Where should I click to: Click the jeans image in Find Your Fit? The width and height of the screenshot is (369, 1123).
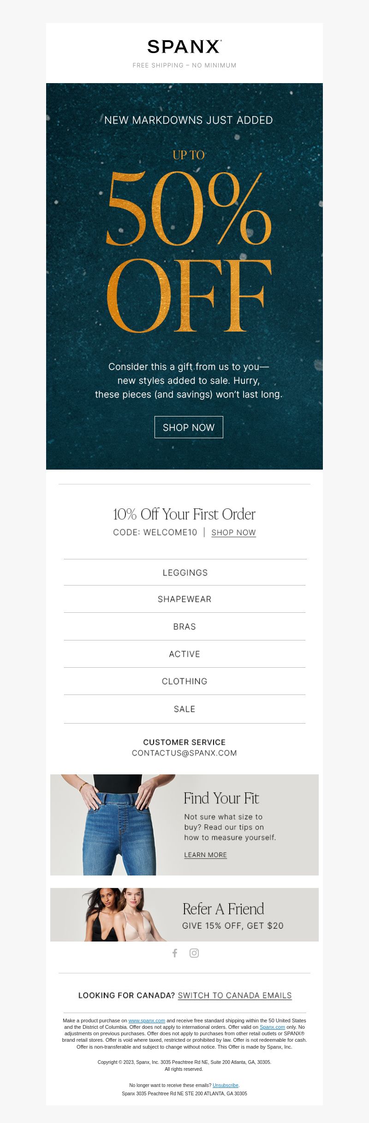pyautogui.click(x=113, y=825)
